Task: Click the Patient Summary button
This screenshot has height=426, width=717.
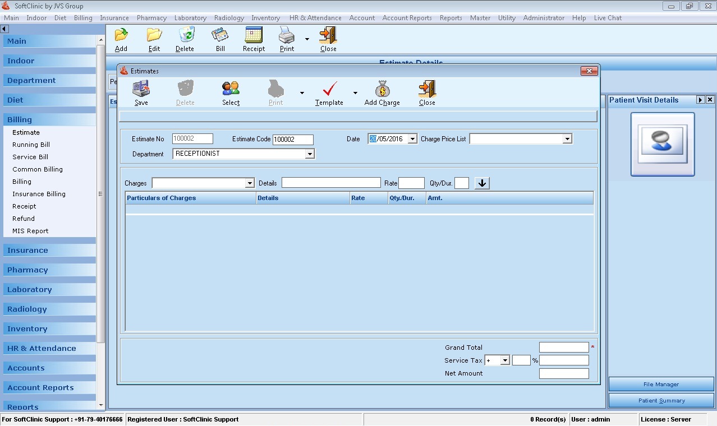Action: [660, 400]
